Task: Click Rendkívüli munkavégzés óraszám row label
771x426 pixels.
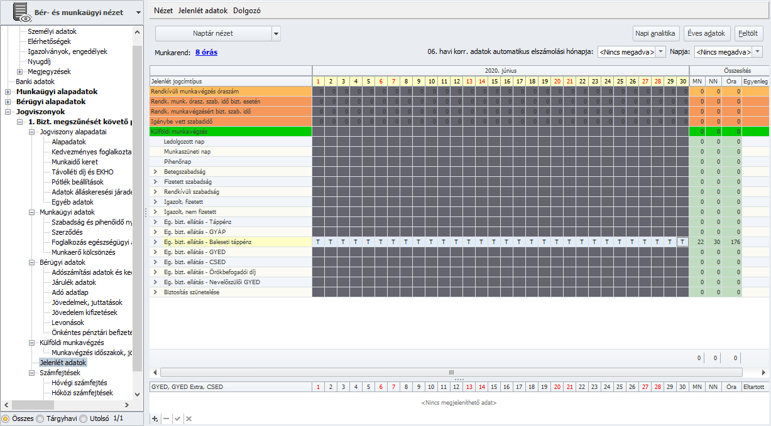Action: click(194, 92)
